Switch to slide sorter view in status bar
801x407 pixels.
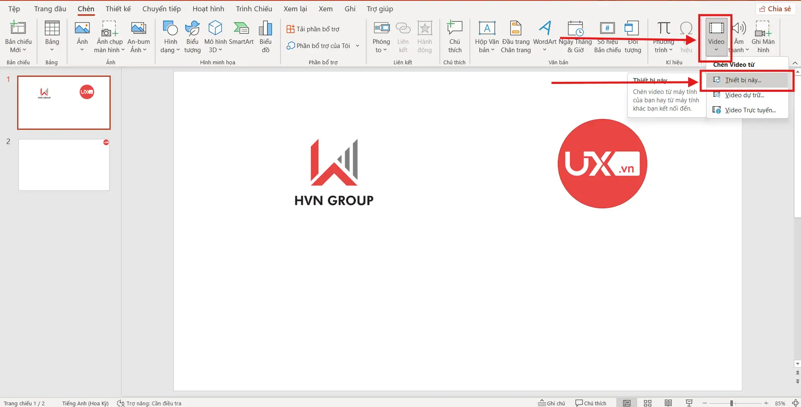coord(648,403)
